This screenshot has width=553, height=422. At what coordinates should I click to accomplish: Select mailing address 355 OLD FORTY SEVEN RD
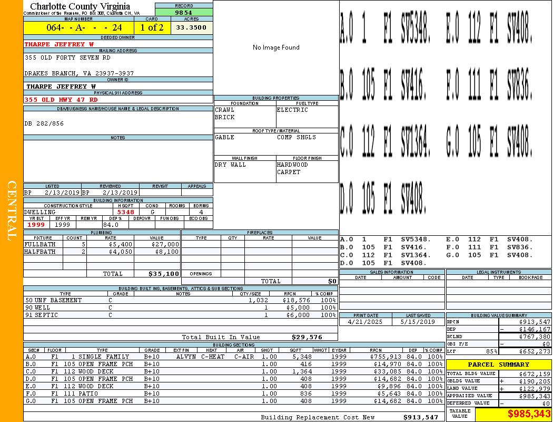coord(67,57)
